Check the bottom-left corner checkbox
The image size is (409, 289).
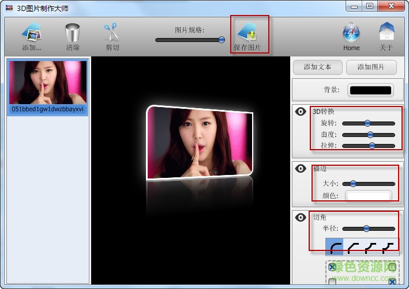[x=332, y=282]
